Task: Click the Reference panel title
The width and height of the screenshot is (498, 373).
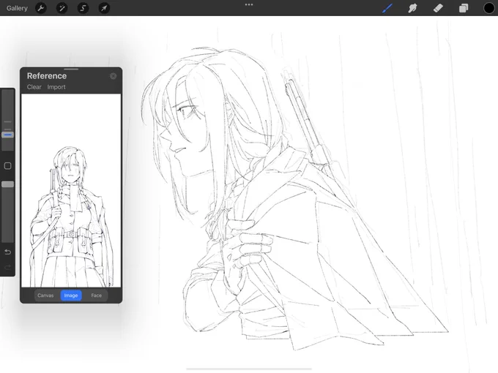Action: coord(47,76)
